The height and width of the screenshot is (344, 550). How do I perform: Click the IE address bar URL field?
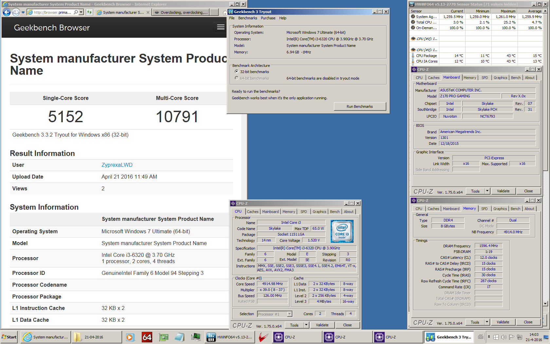[x=52, y=12]
